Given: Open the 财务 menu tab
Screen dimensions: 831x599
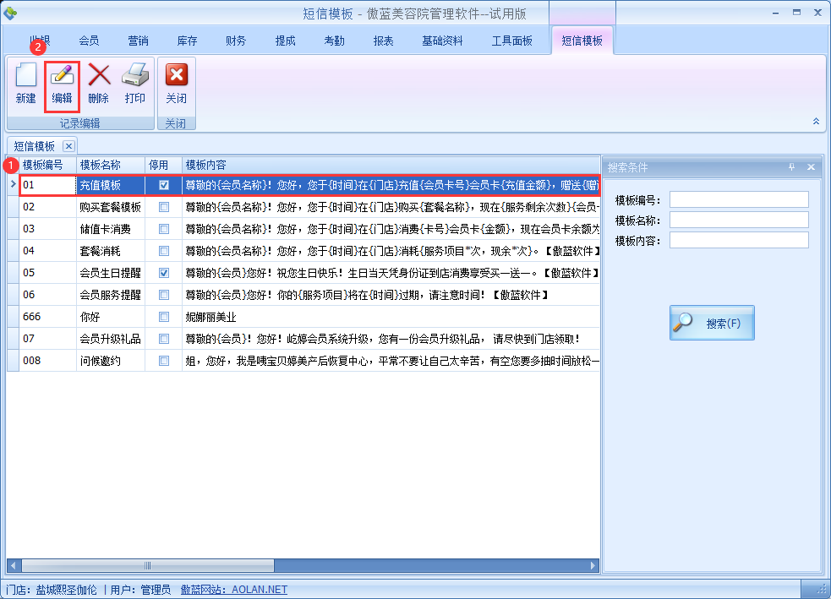Looking at the screenshot, I should point(236,41).
